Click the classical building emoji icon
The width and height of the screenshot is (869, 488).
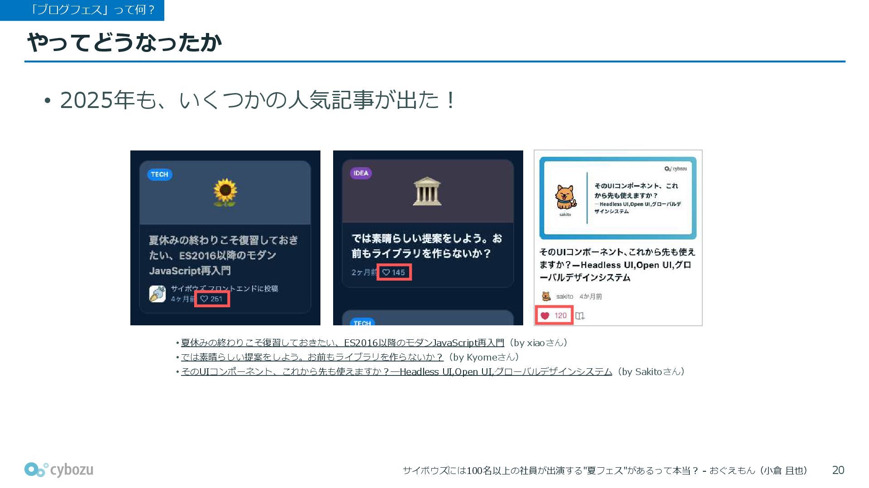coord(427,192)
